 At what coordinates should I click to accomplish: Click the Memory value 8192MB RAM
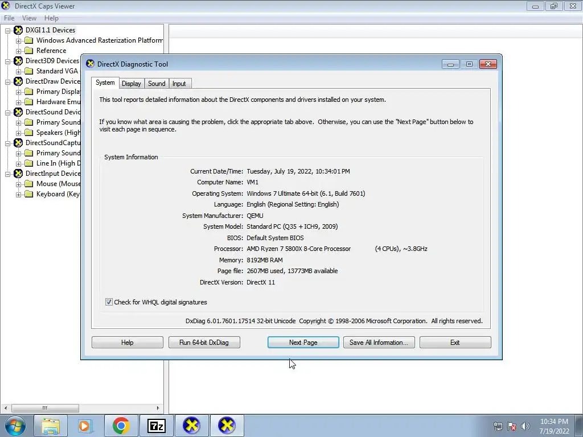(264, 260)
